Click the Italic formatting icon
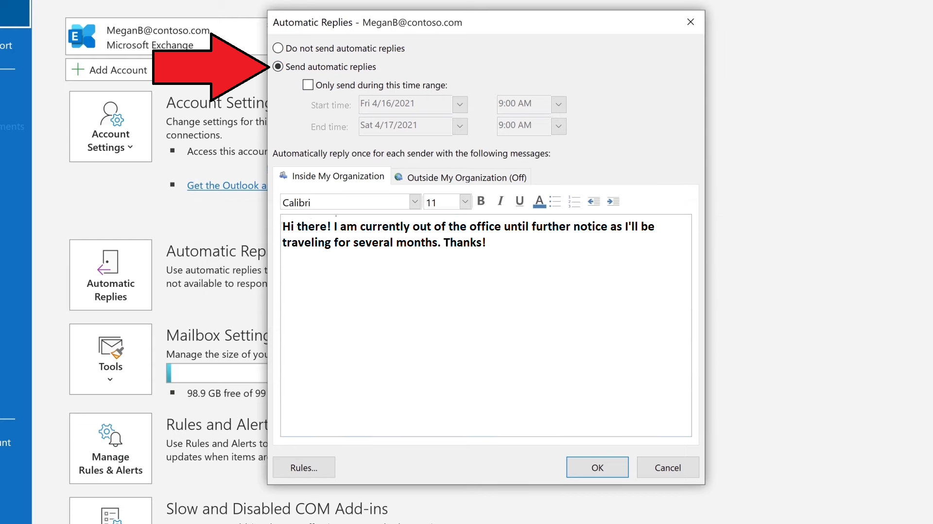Image resolution: width=933 pixels, height=524 pixels. [x=501, y=201]
